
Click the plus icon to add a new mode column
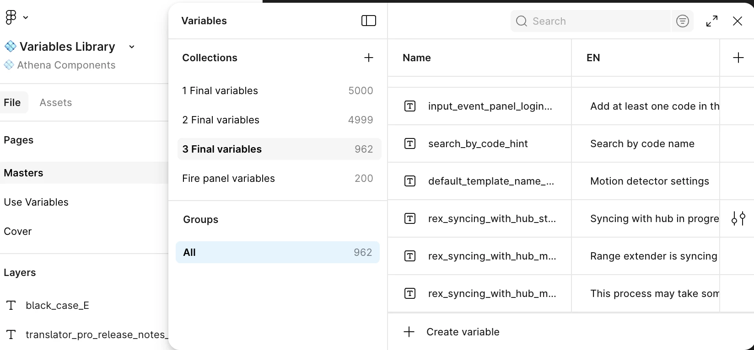point(738,58)
